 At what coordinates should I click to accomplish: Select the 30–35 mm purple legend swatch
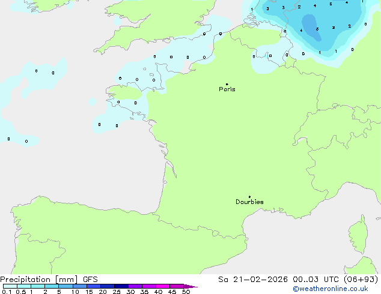coord(135,286)
